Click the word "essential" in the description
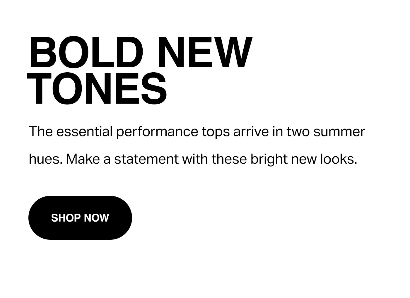The image size is (410, 298). [x=85, y=131]
